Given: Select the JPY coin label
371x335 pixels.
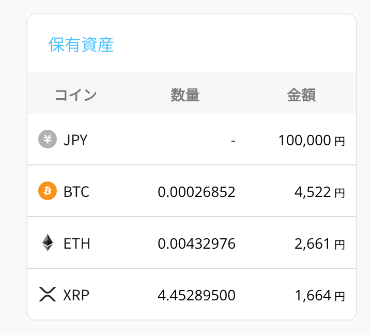Looking at the screenshot, I should (75, 140).
